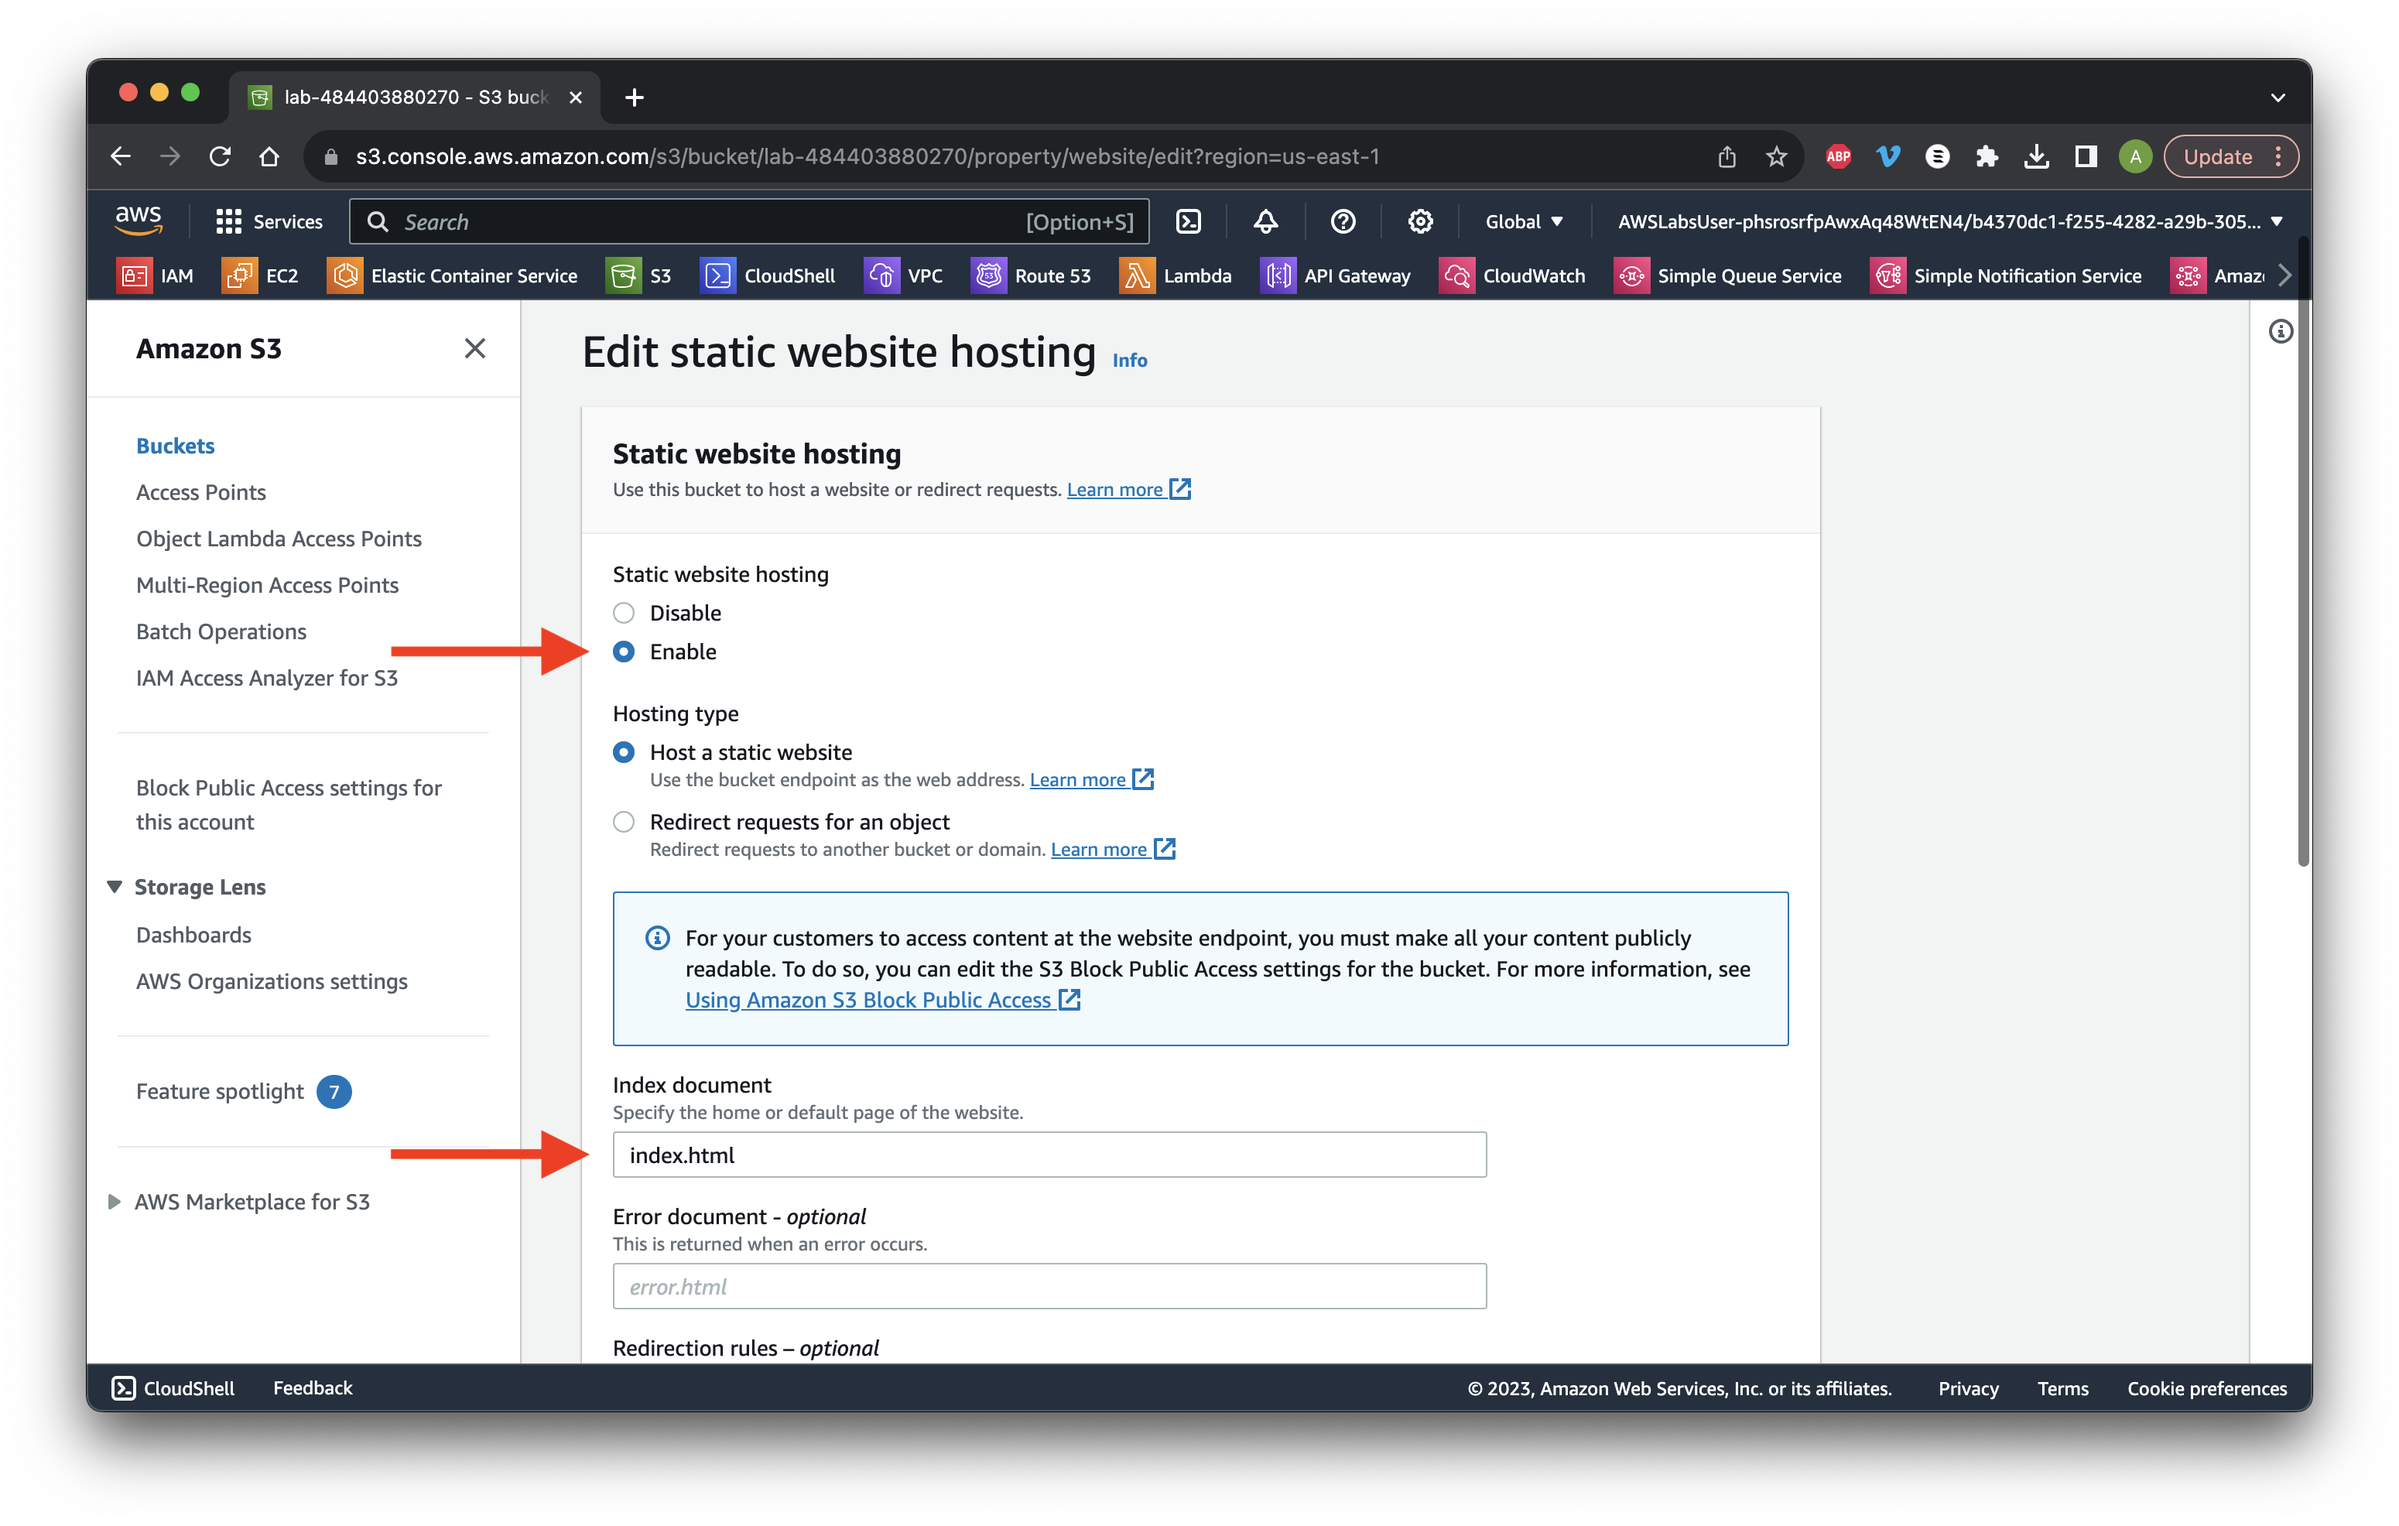Click the AWS logo home icon
The image size is (2399, 1526).
[138, 221]
